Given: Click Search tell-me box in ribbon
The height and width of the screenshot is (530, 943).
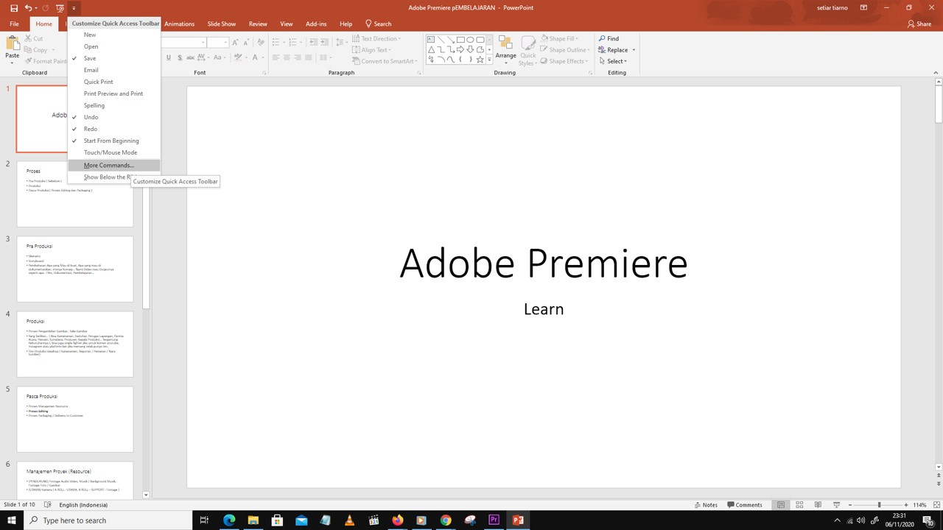Looking at the screenshot, I should 379,24.
